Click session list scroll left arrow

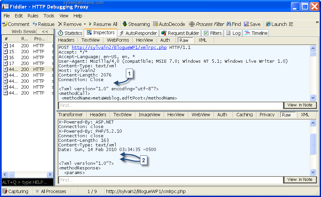click(5, 174)
